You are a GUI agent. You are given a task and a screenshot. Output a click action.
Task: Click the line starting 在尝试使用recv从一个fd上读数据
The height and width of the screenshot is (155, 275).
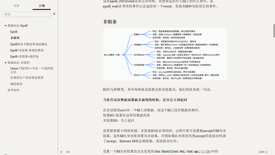point(151,110)
